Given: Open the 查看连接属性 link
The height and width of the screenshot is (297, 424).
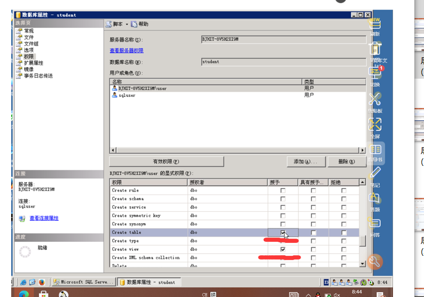Looking at the screenshot, I should point(44,218).
